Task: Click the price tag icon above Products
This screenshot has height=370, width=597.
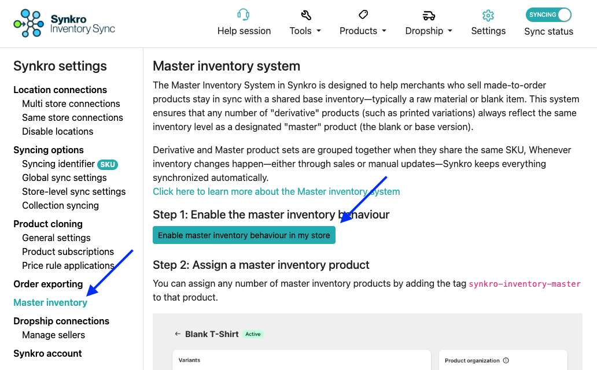Action: [363, 14]
